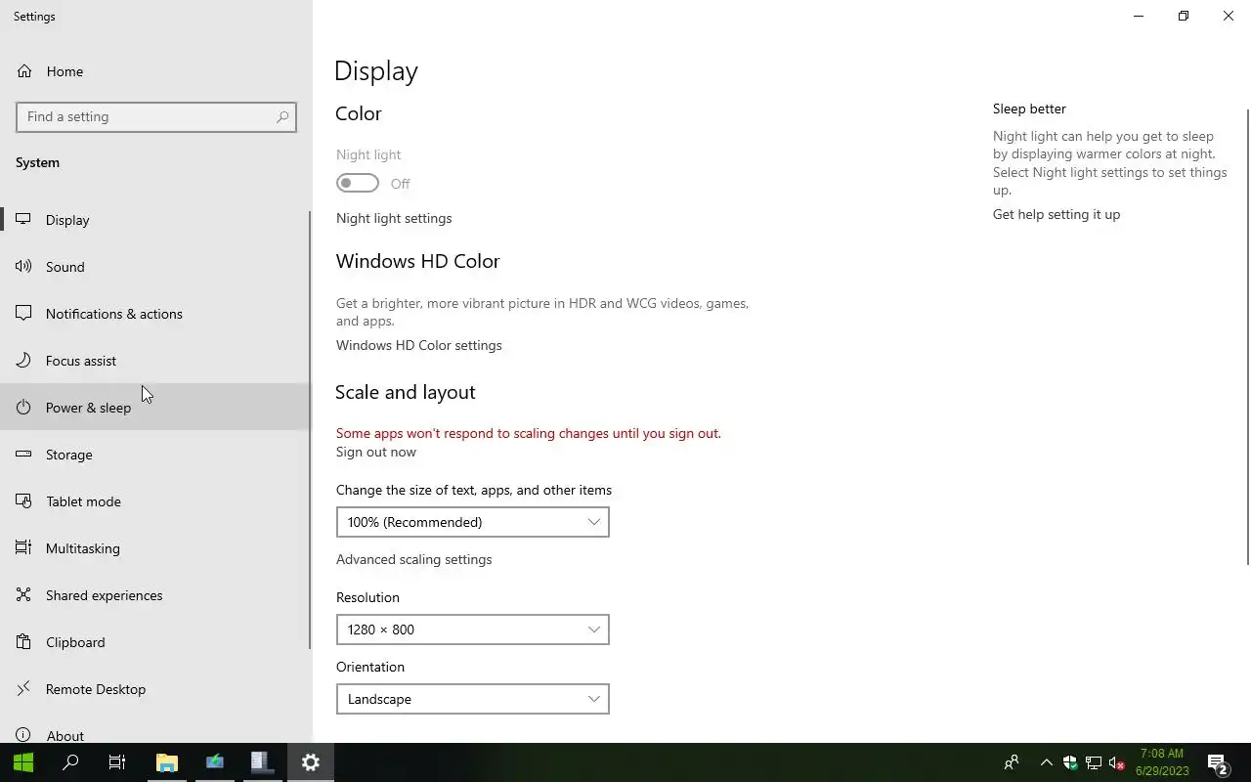The width and height of the screenshot is (1251, 782).
Task: Select Tablet mode in sidebar
Action: tap(155, 501)
